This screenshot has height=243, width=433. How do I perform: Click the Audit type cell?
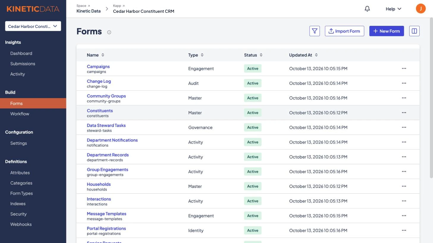tap(193, 83)
